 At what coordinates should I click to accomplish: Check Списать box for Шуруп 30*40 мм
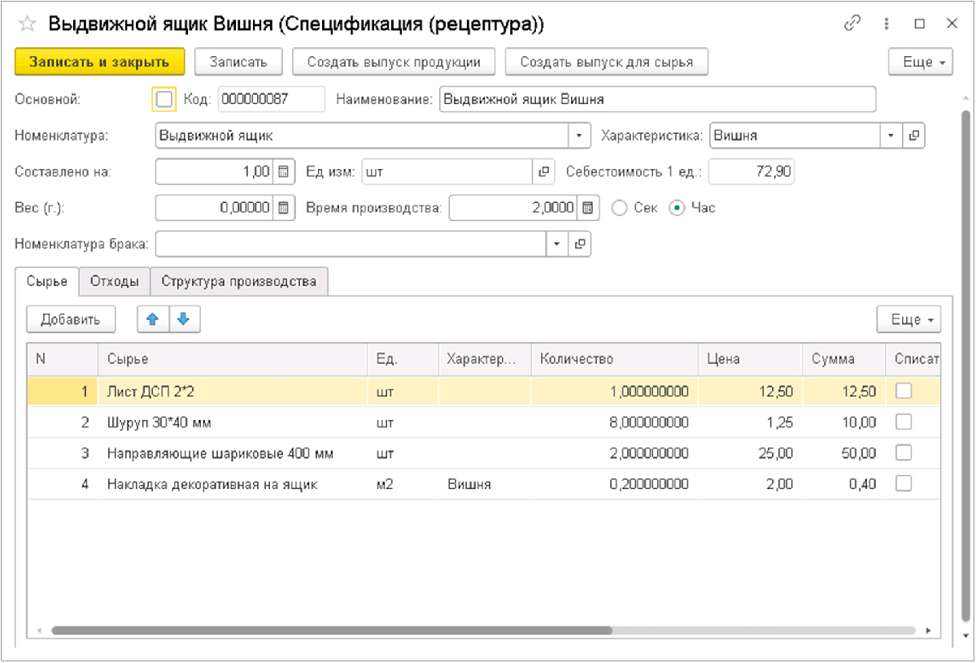pos(904,422)
